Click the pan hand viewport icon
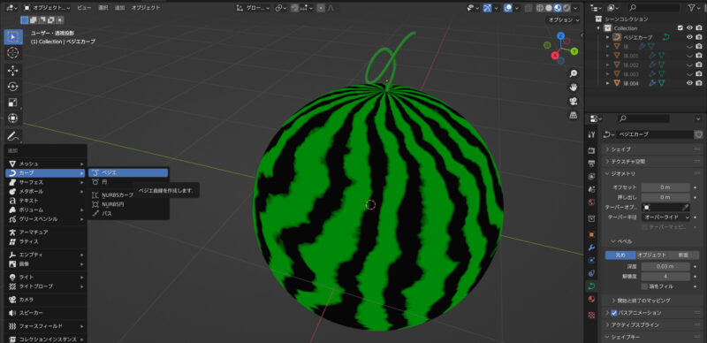The height and width of the screenshot is (343, 707). point(573,87)
